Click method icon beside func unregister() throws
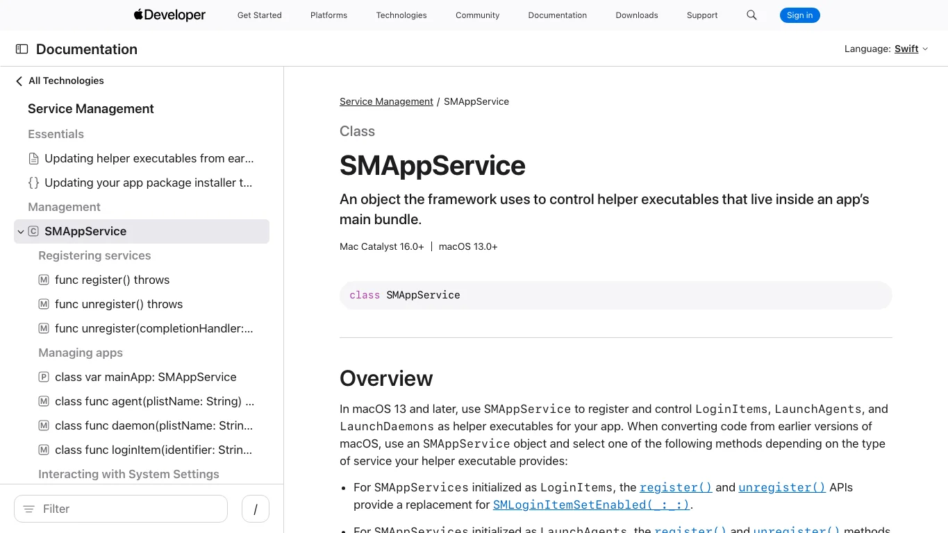948x533 pixels. pyautogui.click(x=44, y=304)
